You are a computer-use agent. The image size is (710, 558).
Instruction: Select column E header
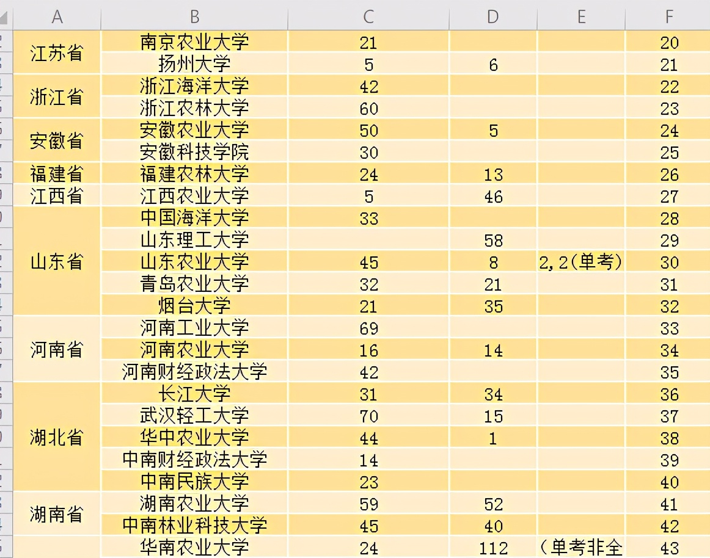click(x=580, y=17)
